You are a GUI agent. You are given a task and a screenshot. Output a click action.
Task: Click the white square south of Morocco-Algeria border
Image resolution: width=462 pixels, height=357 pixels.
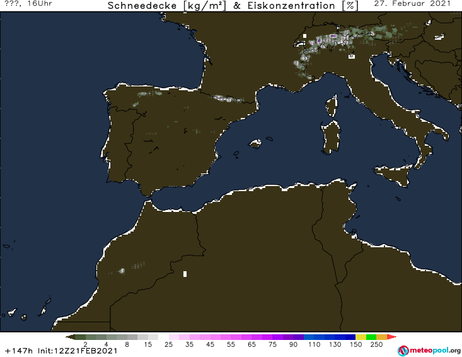point(185,274)
